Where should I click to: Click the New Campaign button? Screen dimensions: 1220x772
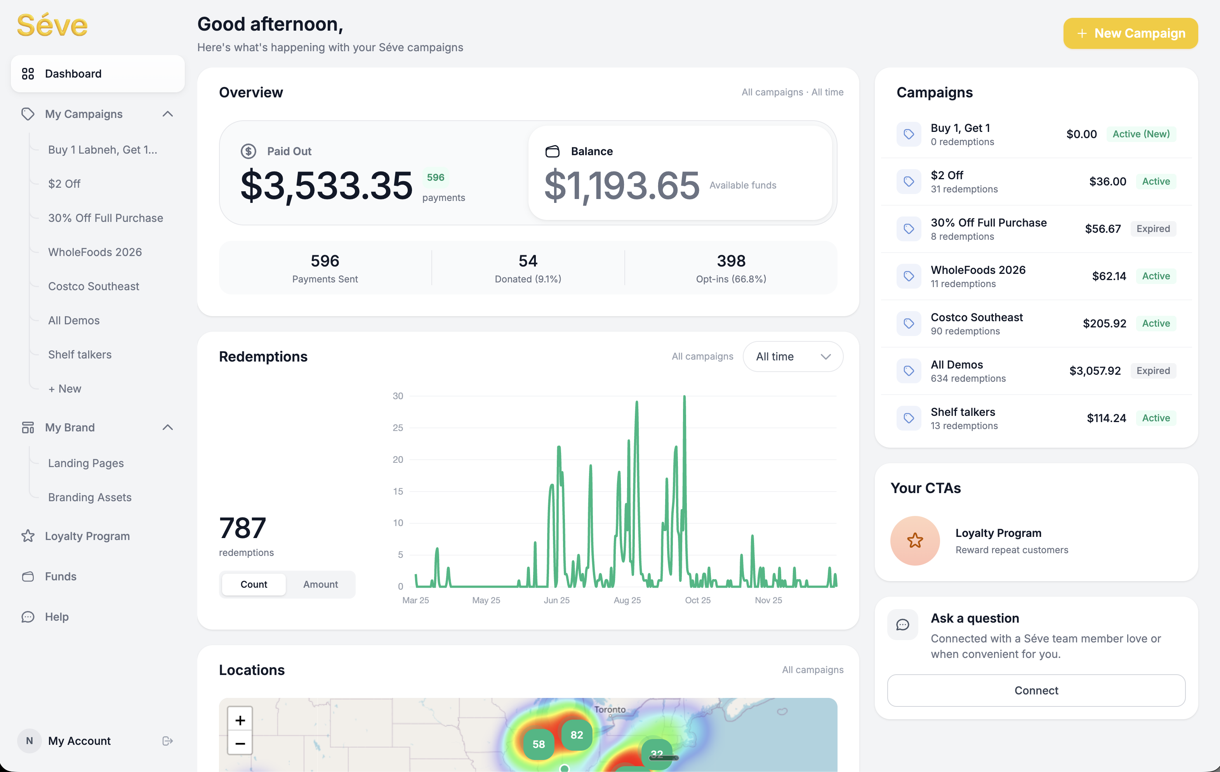pyautogui.click(x=1130, y=33)
